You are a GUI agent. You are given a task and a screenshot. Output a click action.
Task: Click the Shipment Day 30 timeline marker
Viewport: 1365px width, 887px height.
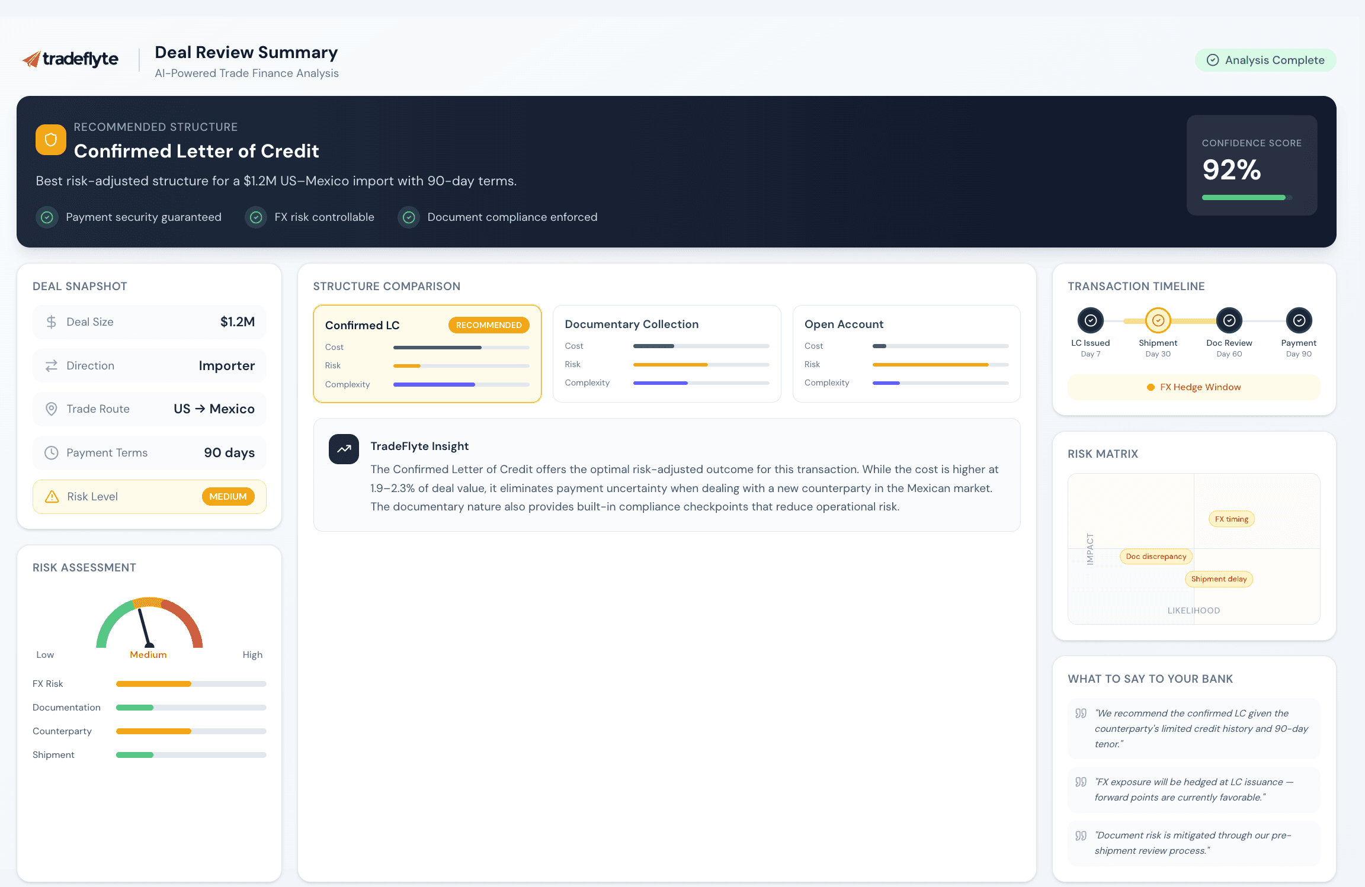coord(1158,321)
